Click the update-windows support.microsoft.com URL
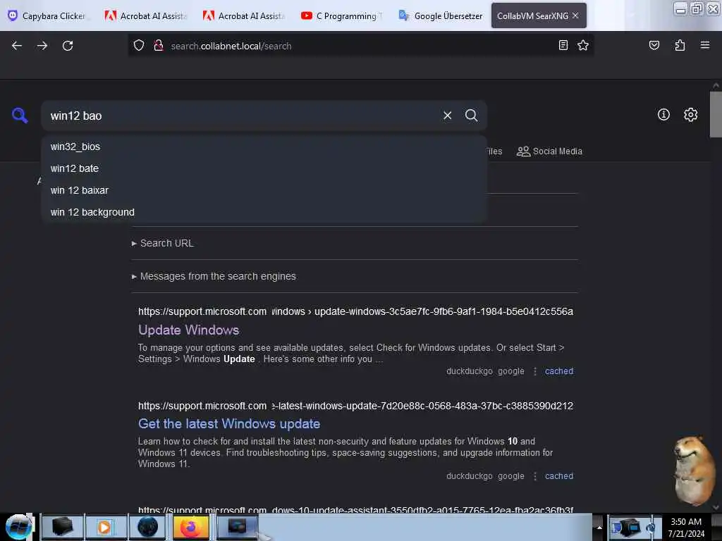722x541 pixels. coord(355,311)
